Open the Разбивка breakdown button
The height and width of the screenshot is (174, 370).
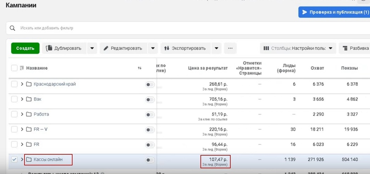coord(354,48)
